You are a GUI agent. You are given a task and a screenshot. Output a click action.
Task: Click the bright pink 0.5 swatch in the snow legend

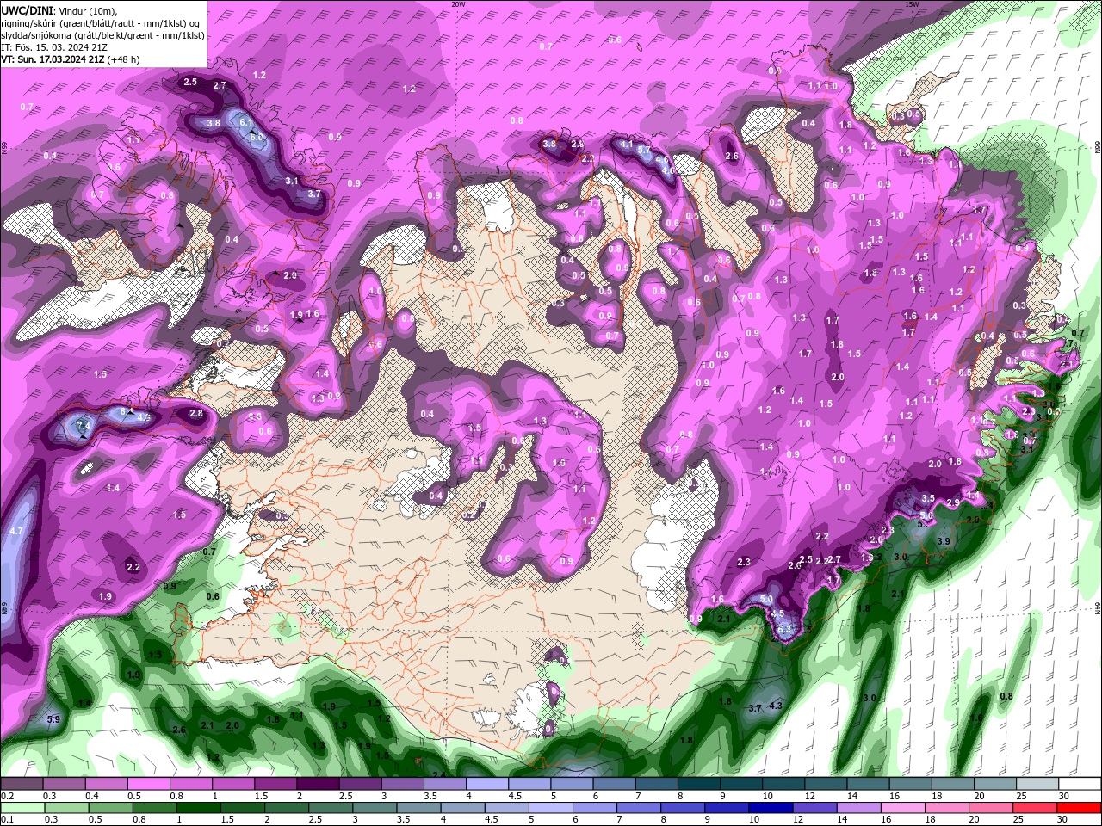149,784
